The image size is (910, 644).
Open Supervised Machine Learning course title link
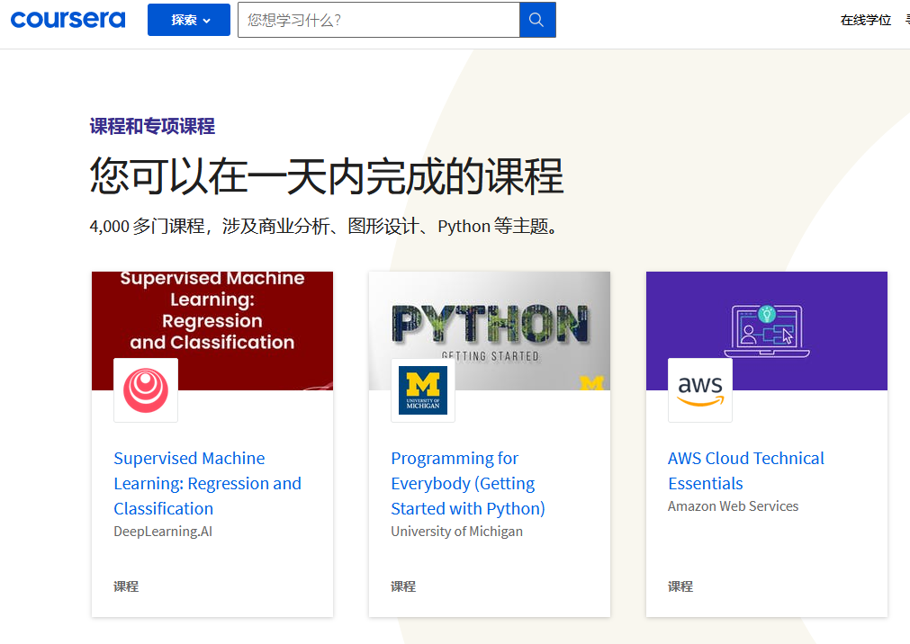tap(207, 483)
